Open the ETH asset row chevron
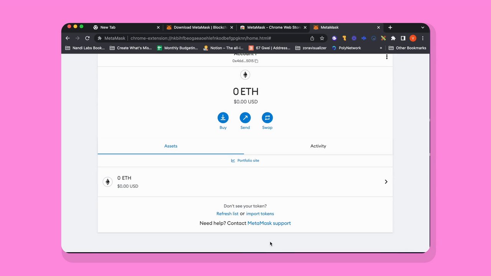 click(386, 182)
